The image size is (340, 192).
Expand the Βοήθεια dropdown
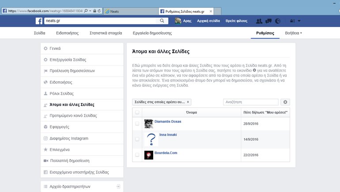[293, 33]
